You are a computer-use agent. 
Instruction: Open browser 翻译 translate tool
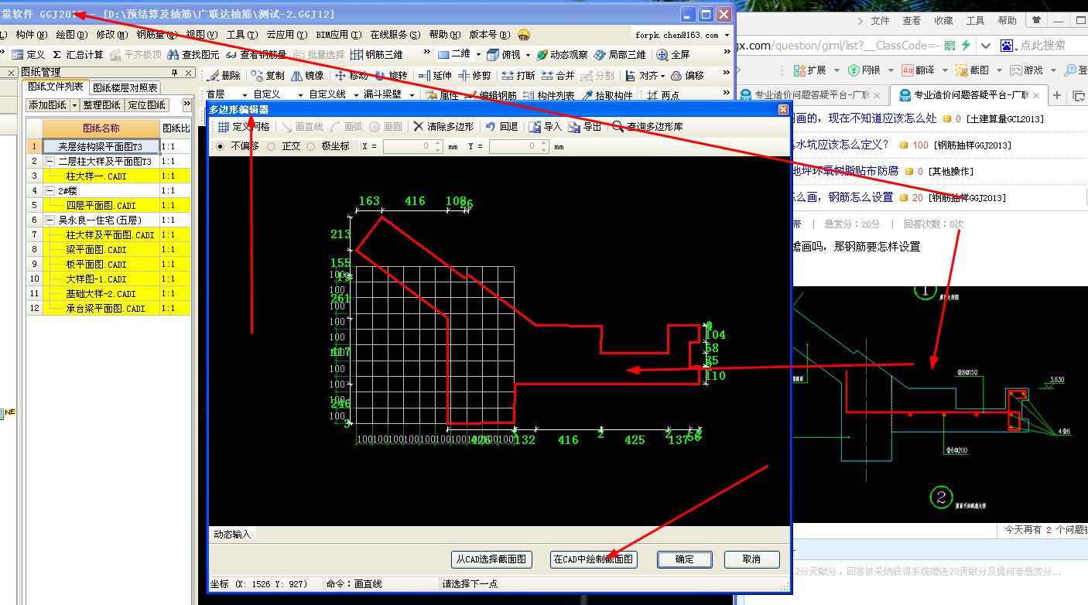917,70
